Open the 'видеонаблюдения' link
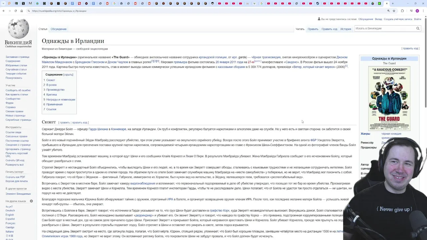This screenshot has width=427, height=240. pos(143,184)
